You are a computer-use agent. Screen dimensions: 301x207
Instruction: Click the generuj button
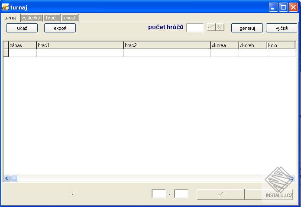pos(247,28)
